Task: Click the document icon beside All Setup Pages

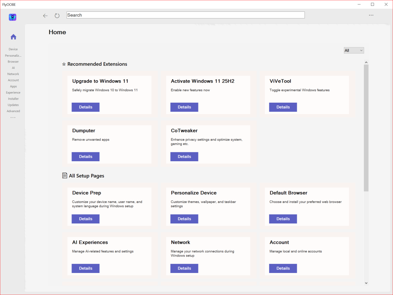Action: [65, 175]
